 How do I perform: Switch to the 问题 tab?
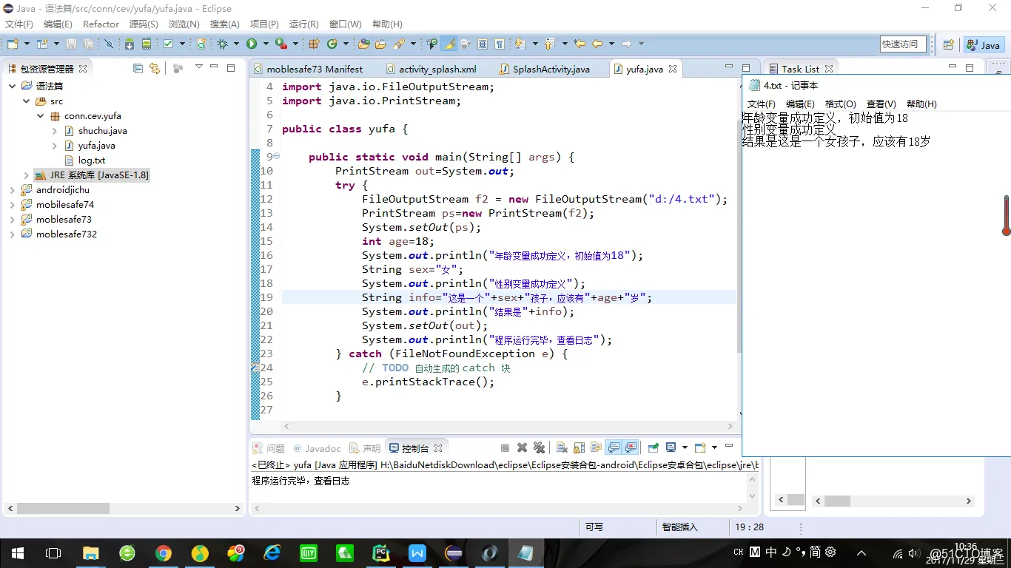[269, 448]
